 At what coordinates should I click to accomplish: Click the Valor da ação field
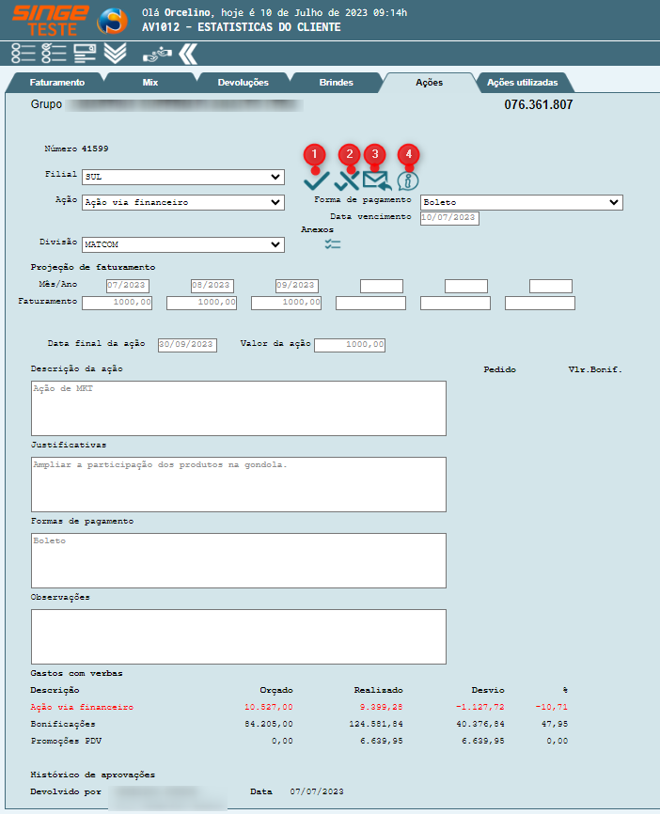[x=350, y=345]
